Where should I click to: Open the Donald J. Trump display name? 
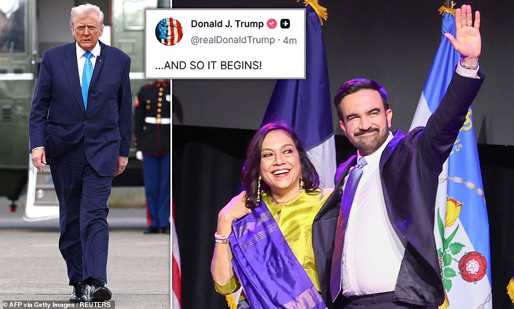pyautogui.click(x=227, y=24)
